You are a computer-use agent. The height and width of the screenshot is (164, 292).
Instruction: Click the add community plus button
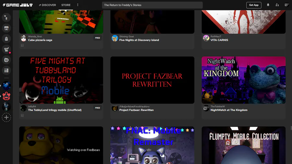tap(6, 117)
